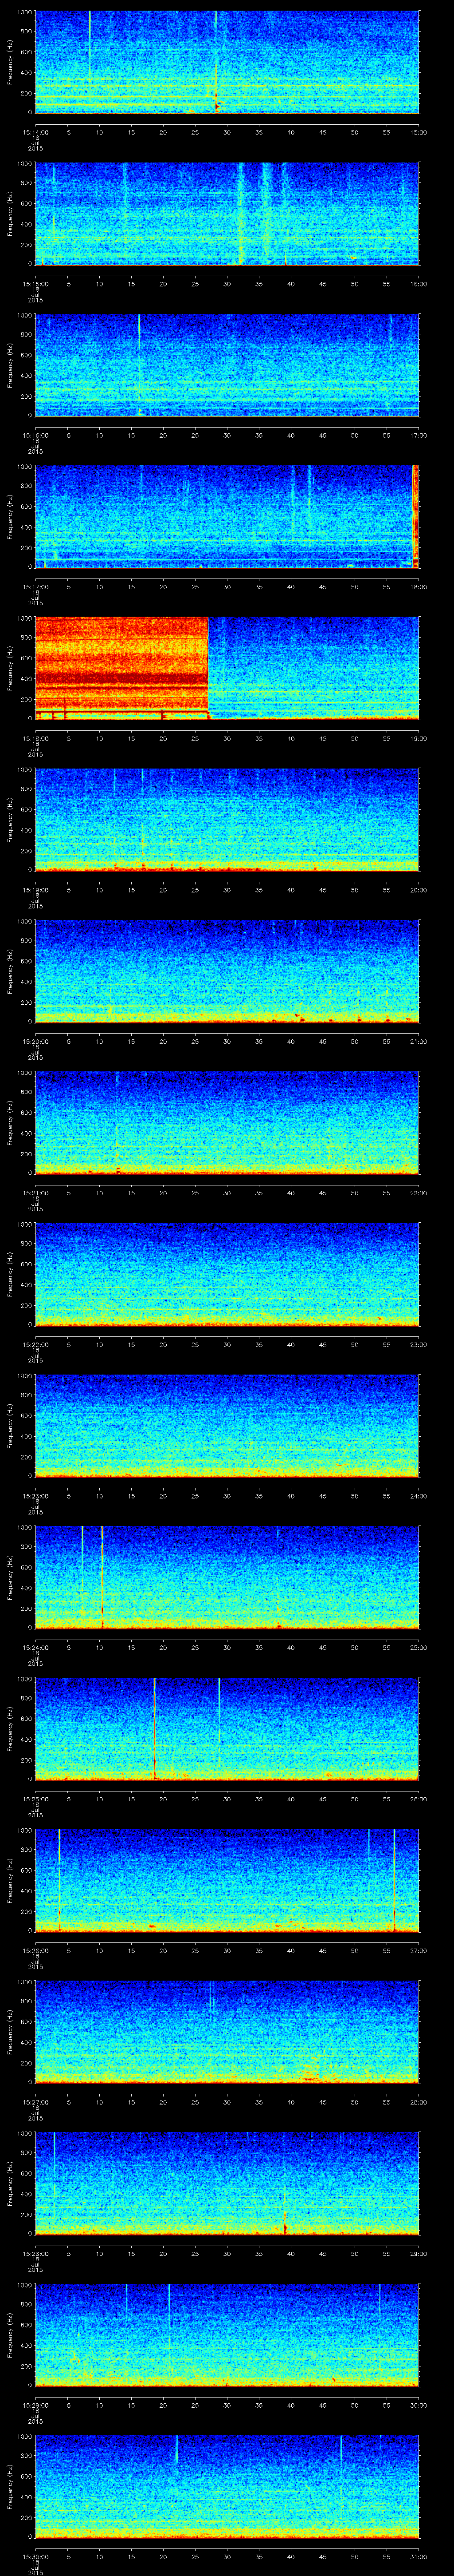The image size is (454, 2576).
Task: Select the spectrogram panel starting at 15:15:00
Action: [x=227, y=213]
